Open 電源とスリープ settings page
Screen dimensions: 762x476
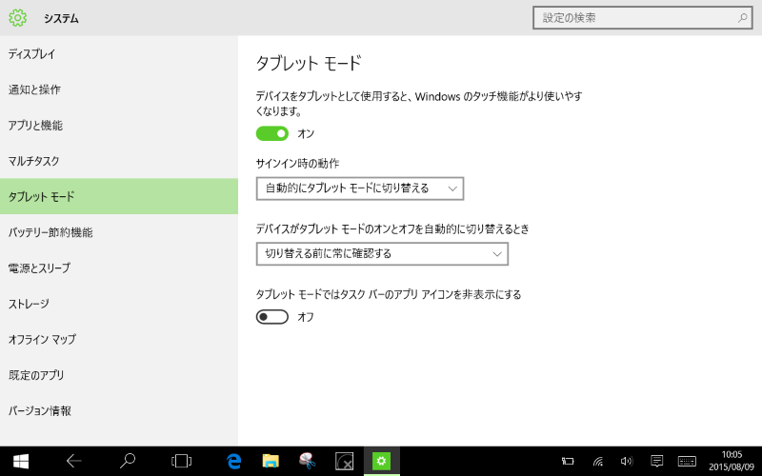point(119,268)
